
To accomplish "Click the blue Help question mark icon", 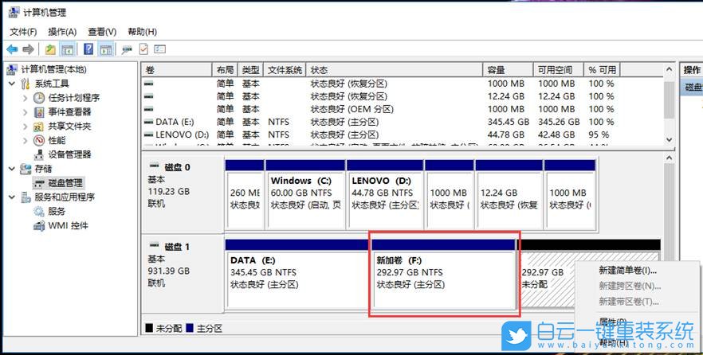I will tap(88, 49).
